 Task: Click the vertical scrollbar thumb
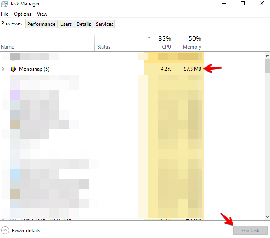[x=267, y=65]
